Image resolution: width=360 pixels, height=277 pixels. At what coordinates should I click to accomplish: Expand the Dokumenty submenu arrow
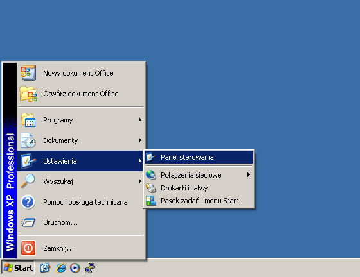140,140
